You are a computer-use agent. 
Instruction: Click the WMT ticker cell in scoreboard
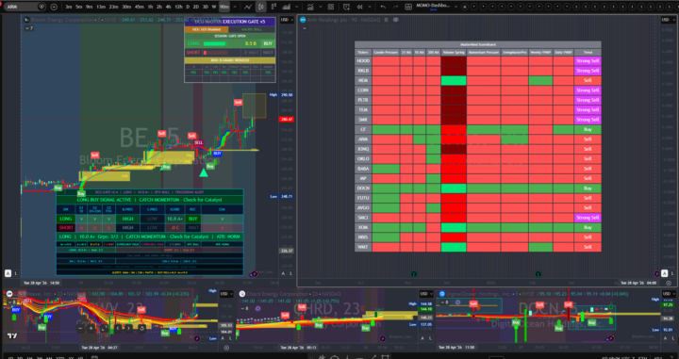(363, 247)
